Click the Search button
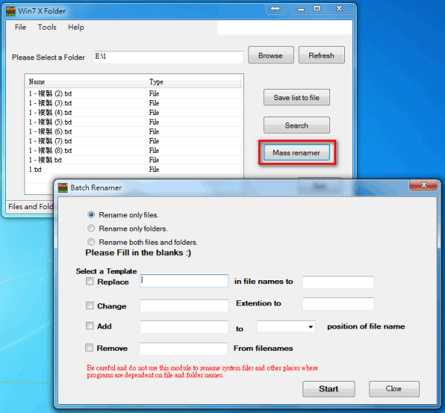The height and width of the screenshot is (413, 445). (297, 125)
